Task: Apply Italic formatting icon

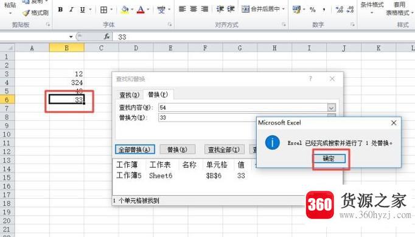Action: pos(71,10)
